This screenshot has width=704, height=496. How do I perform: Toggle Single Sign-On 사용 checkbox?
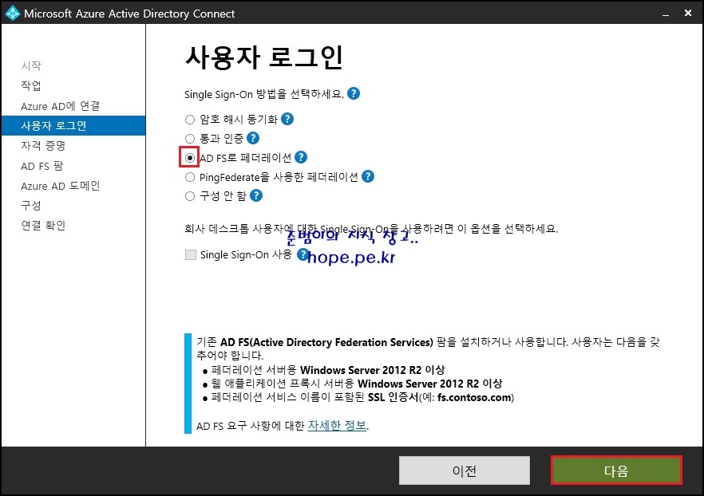point(191,254)
